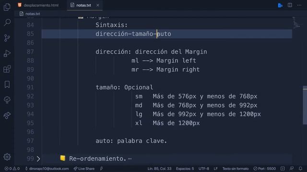
Task: Expand the folded Re-ordenamiento section
Action: pos(38,159)
